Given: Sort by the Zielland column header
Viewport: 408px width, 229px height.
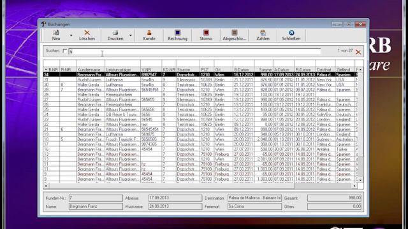Looking at the screenshot, I should 345,69.
